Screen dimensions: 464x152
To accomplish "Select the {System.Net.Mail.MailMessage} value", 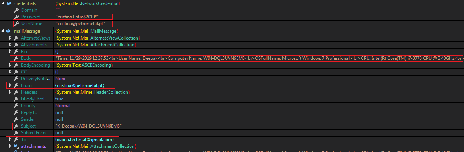I will tap(86, 31).
